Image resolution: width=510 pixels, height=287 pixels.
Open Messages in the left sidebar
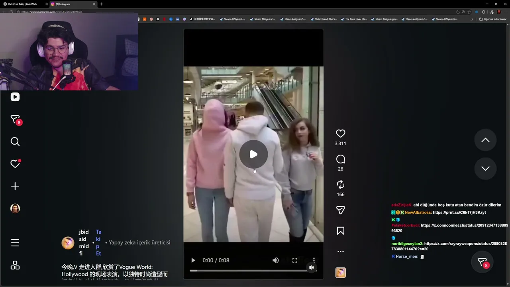(x=15, y=120)
